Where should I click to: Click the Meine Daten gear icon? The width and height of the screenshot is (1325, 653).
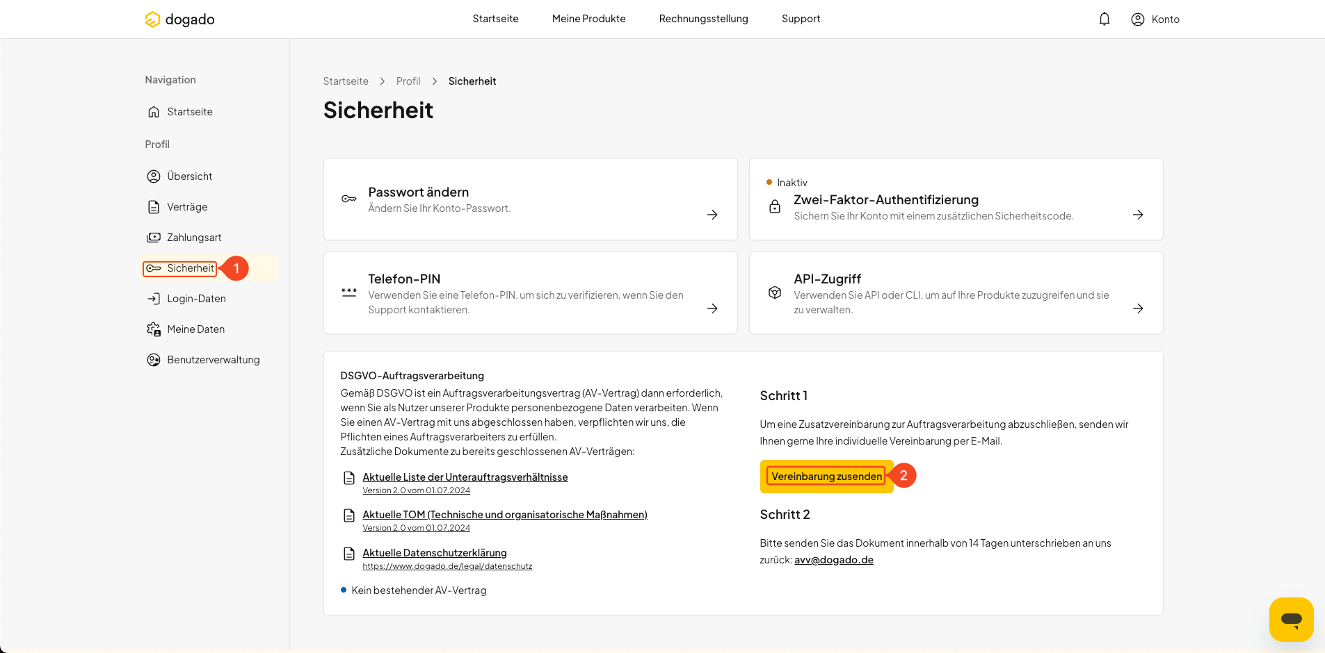(154, 329)
